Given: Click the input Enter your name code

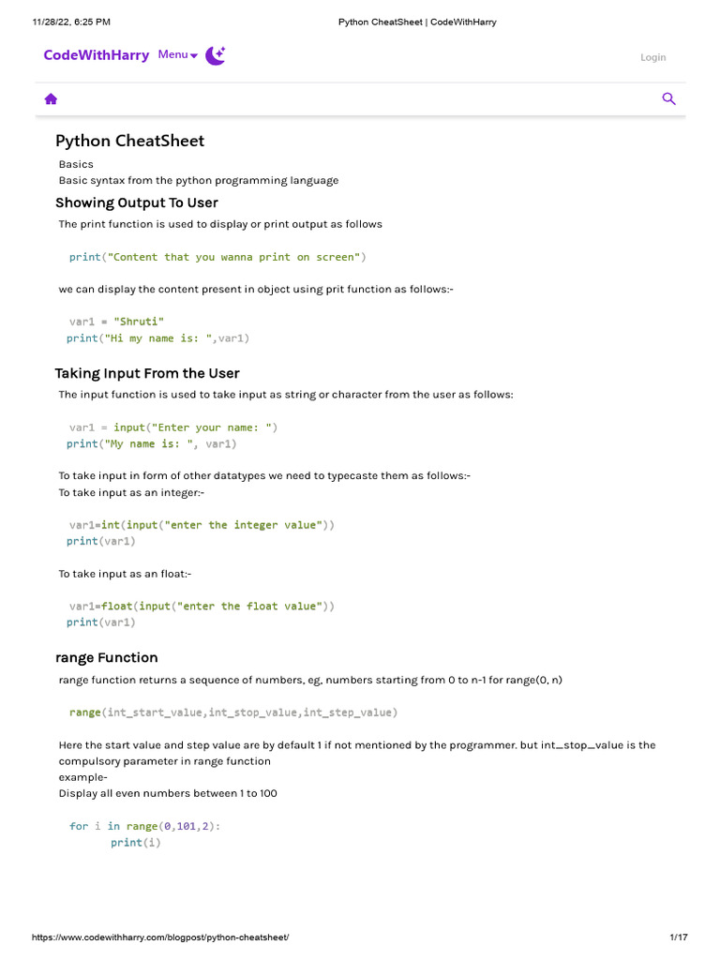Looking at the screenshot, I should coord(173,427).
